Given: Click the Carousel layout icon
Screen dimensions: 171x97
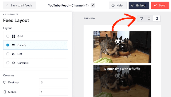Looking at the screenshot, I should tap(13, 63).
